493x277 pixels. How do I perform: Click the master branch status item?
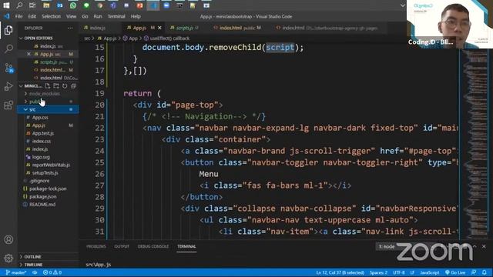16,272
